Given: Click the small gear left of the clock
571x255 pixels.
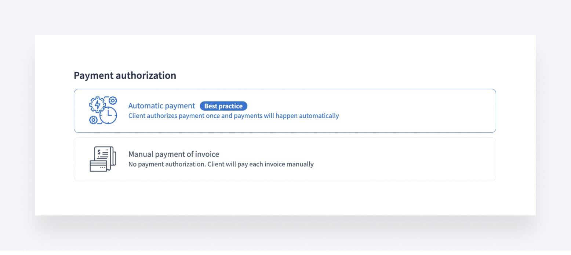Looking at the screenshot, I should coord(93,120).
